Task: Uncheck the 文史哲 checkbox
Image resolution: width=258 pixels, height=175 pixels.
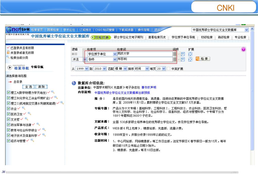Action: click(9, 119)
